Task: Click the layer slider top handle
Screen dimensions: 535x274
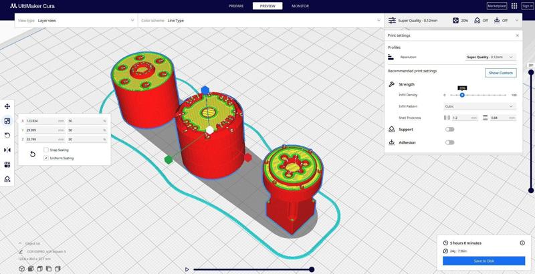Action: tap(531, 72)
